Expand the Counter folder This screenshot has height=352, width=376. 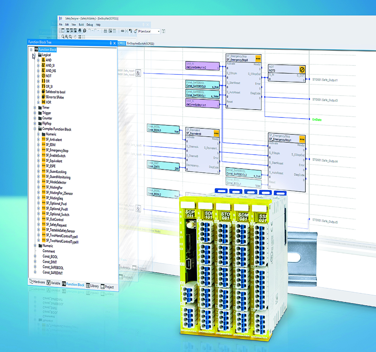[x=35, y=118]
